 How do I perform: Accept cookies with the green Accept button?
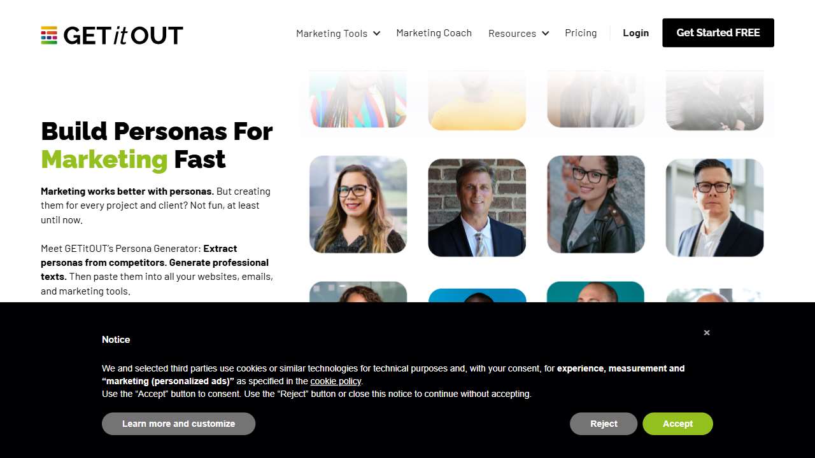coord(677,424)
